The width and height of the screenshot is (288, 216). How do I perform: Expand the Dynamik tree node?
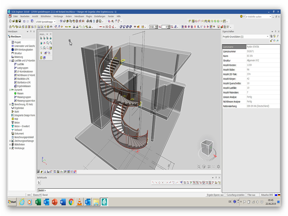pos(10,90)
